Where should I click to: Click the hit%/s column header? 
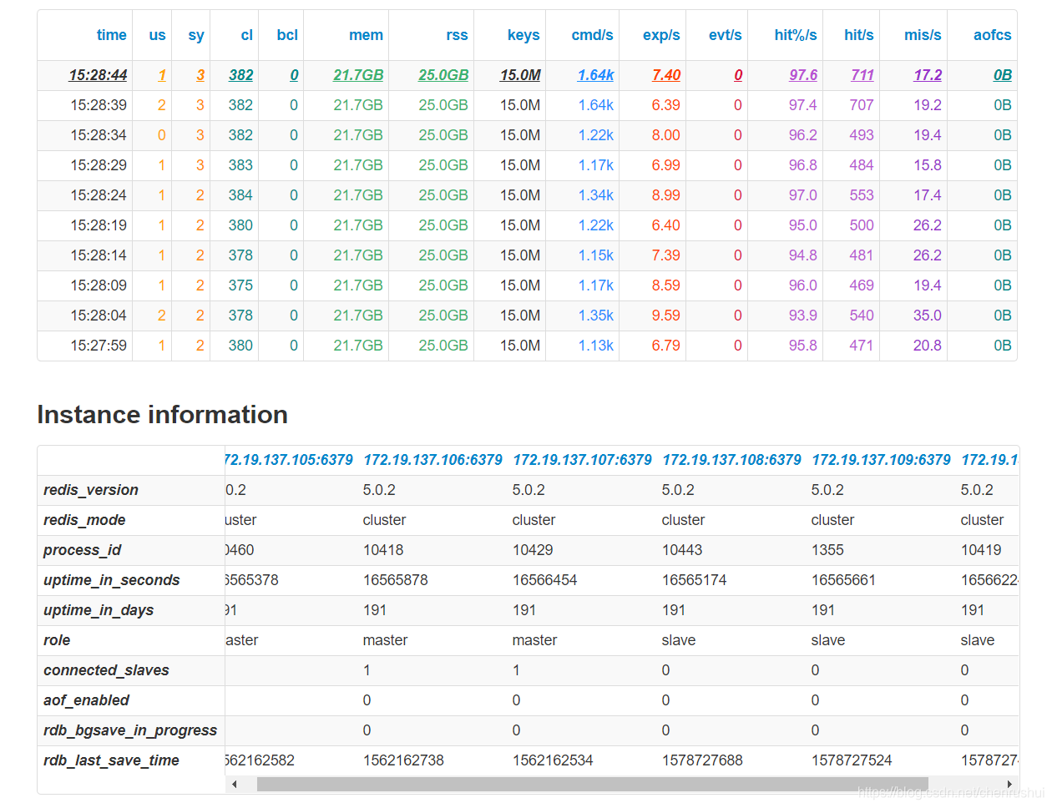tap(795, 35)
